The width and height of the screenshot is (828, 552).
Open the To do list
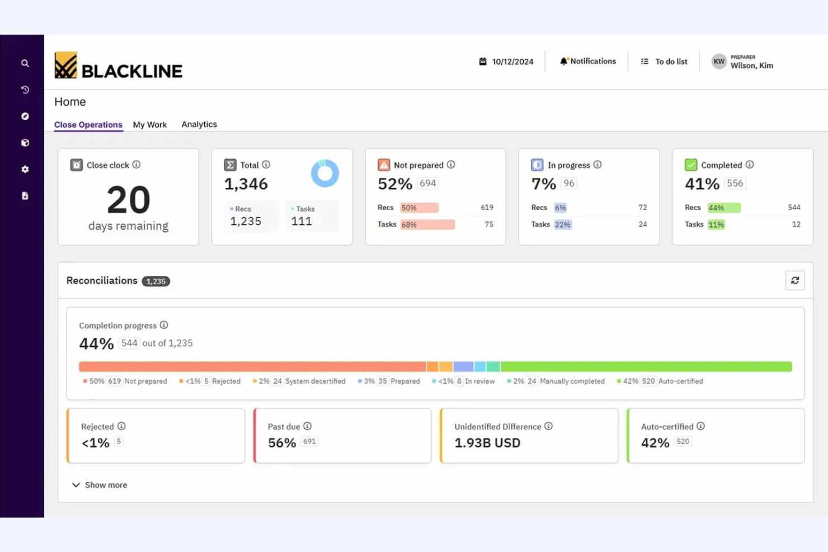click(x=665, y=61)
